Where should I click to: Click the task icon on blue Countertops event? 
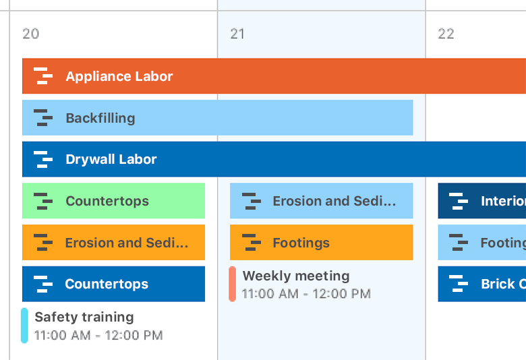[43, 284]
